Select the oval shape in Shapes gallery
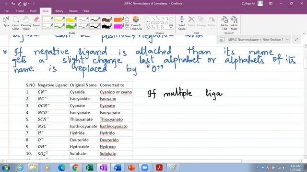 (158, 23)
